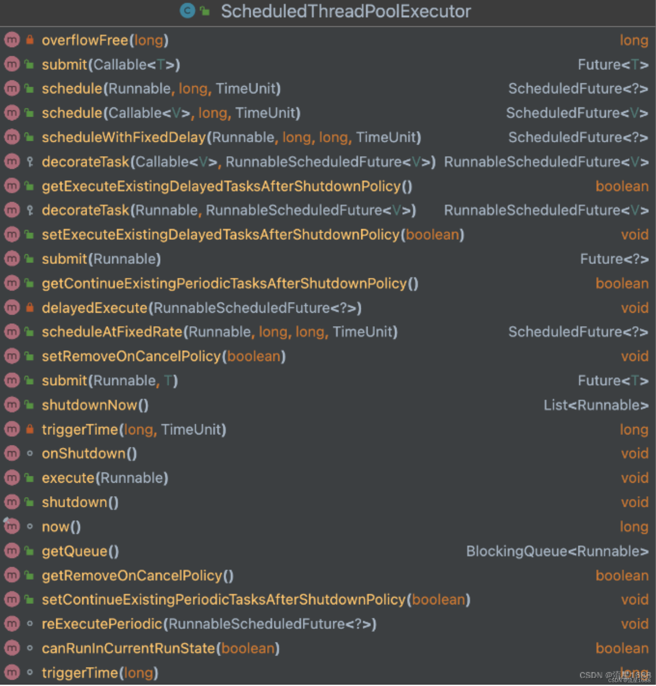Click method icon for getContinueExistingPeriodicTasksAfterShutdownPolicy
This screenshot has height=686, width=656.
click(x=12, y=283)
